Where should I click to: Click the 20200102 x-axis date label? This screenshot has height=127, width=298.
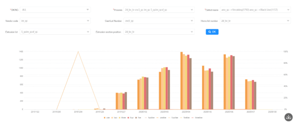[143, 112]
